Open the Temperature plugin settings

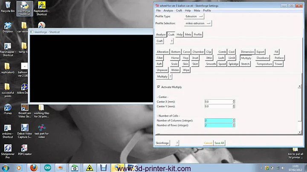[x=264, y=64]
